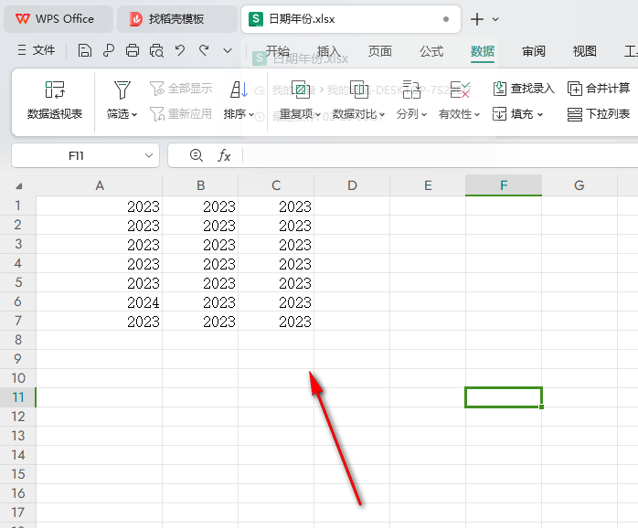Undo the last action
This screenshot has width=638, height=528.
click(180, 51)
